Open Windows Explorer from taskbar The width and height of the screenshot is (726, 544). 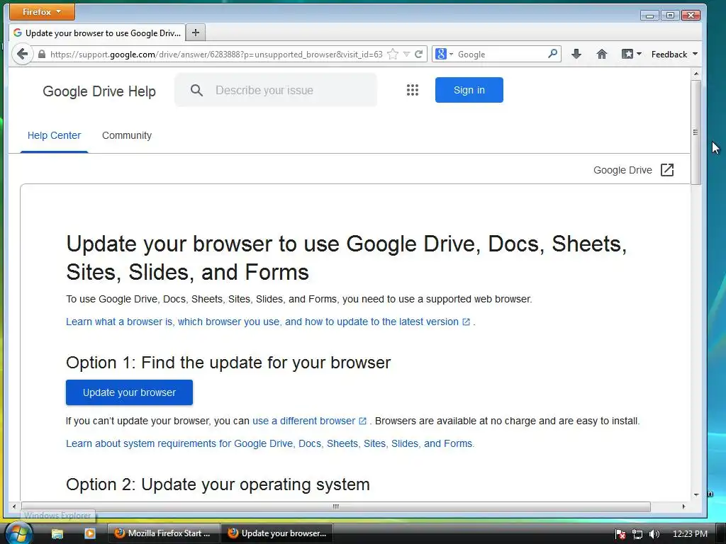point(57,533)
